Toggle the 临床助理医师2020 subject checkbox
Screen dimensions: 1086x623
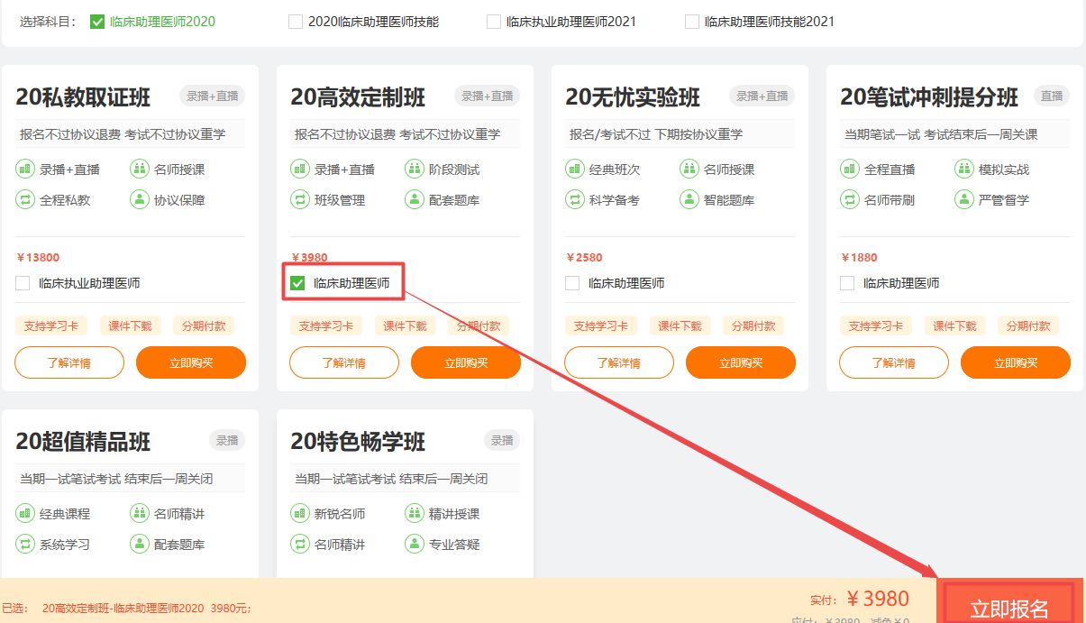coord(97,22)
